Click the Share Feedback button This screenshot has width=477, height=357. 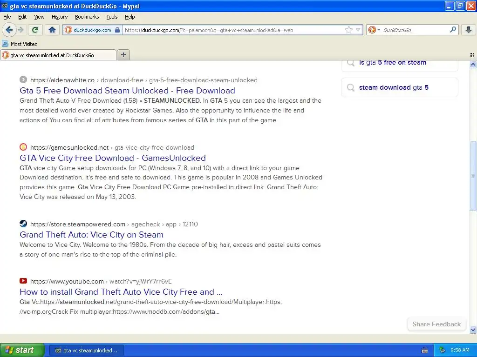(436, 324)
